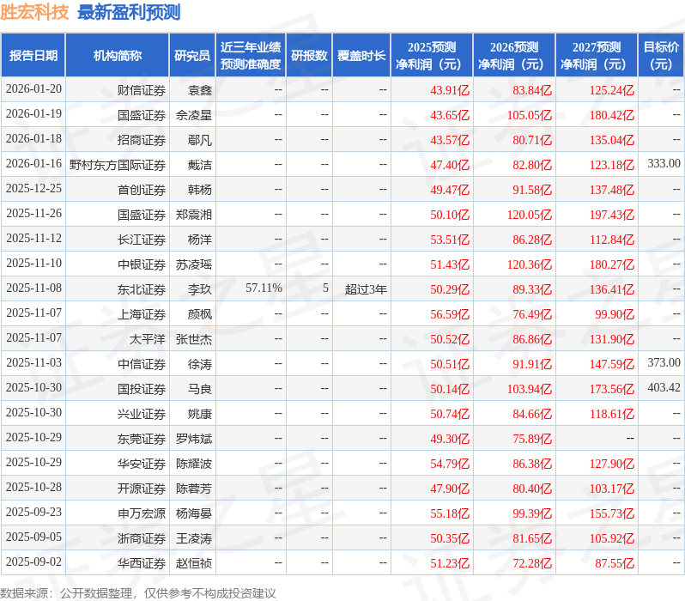Click the 197.43亿 2027 profit forecast
Screen dimensions: 685x601
pos(611,214)
